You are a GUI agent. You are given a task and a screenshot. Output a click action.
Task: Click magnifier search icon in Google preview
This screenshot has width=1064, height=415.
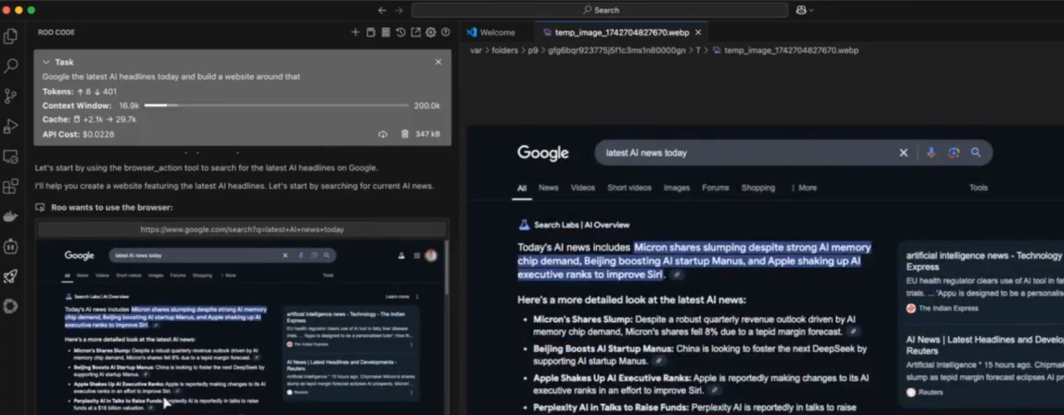(976, 153)
